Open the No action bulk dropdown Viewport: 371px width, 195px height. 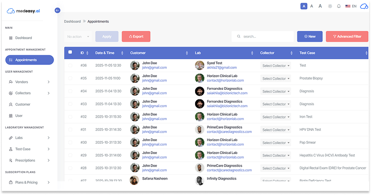point(78,37)
